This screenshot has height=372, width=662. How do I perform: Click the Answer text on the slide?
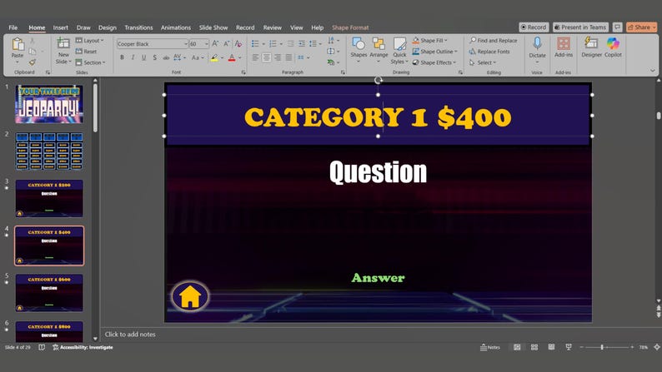[378, 278]
